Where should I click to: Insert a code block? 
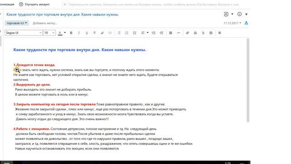tap(110, 33)
